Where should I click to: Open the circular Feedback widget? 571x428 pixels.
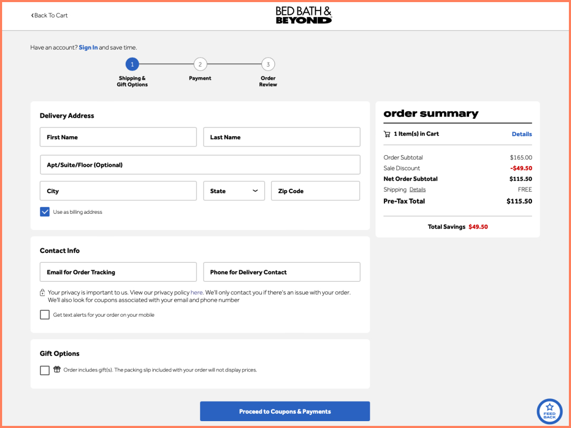click(549, 412)
